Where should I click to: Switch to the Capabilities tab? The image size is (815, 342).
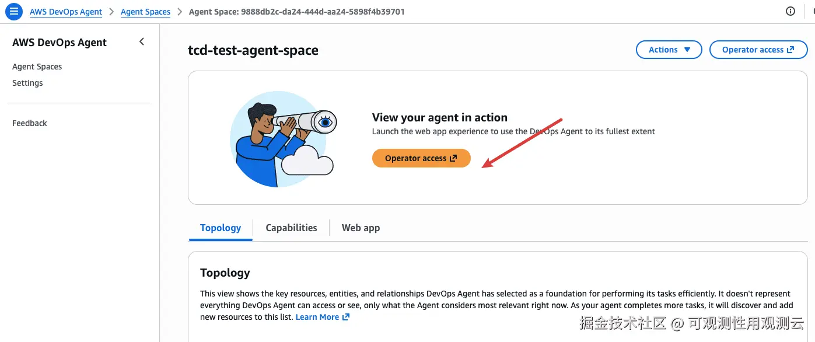pos(291,228)
